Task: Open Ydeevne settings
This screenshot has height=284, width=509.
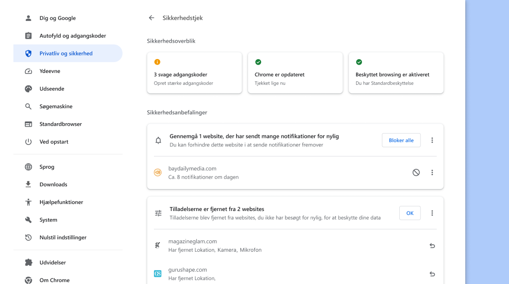Action: (68, 71)
